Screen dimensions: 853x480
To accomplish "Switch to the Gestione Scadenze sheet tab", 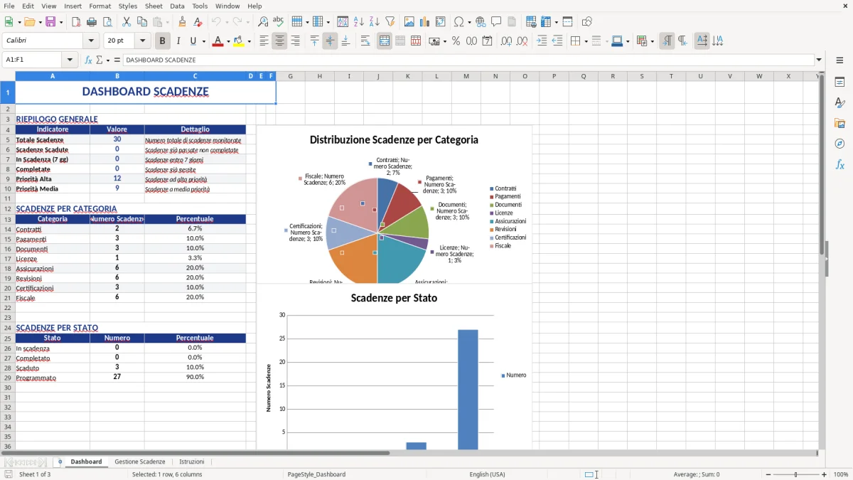I will (x=140, y=462).
